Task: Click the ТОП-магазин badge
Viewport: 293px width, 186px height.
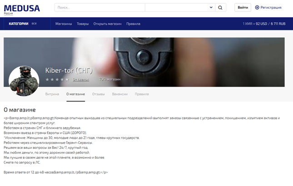Action: click(109, 79)
